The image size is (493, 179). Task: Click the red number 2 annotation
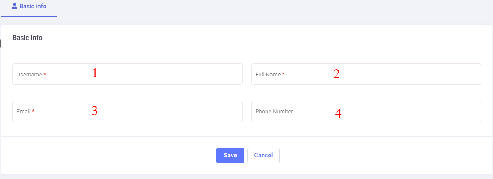click(x=336, y=74)
